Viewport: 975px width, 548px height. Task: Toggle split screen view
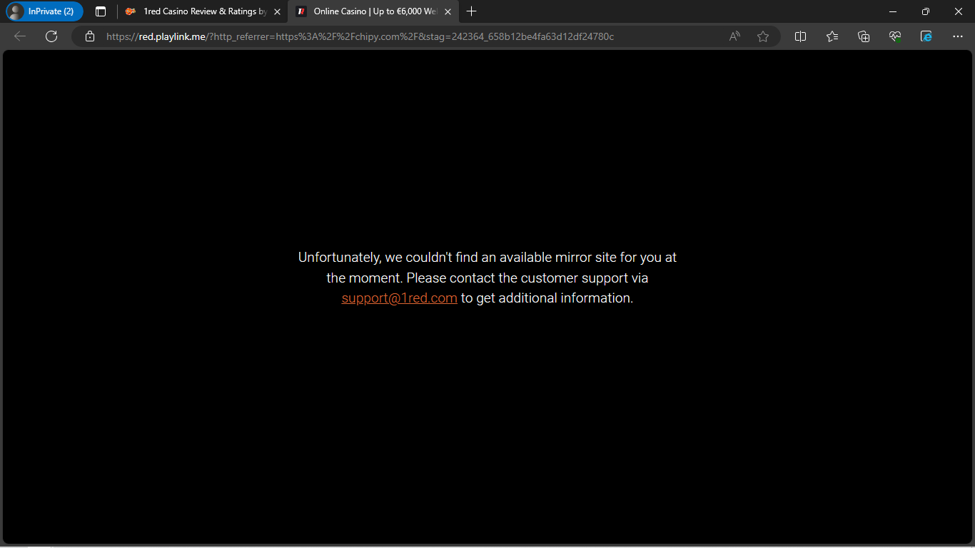[x=801, y=36]
